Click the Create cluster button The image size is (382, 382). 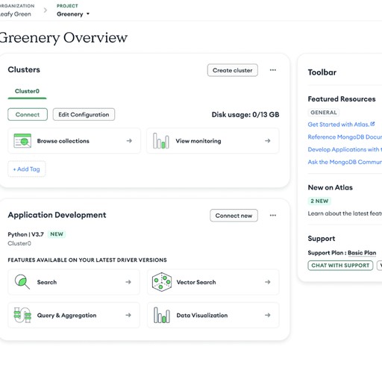tap(233, 70)
